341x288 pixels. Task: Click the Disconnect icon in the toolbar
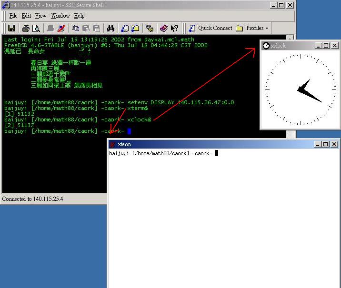pyautogui.click(x=61, y=28)
